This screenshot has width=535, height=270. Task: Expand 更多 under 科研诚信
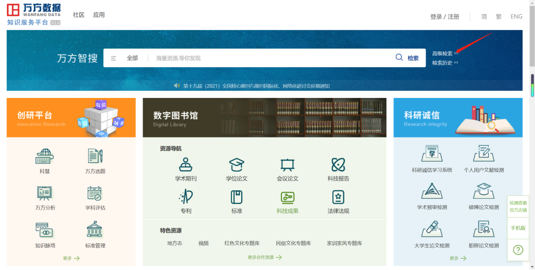(x=458, y=258)
